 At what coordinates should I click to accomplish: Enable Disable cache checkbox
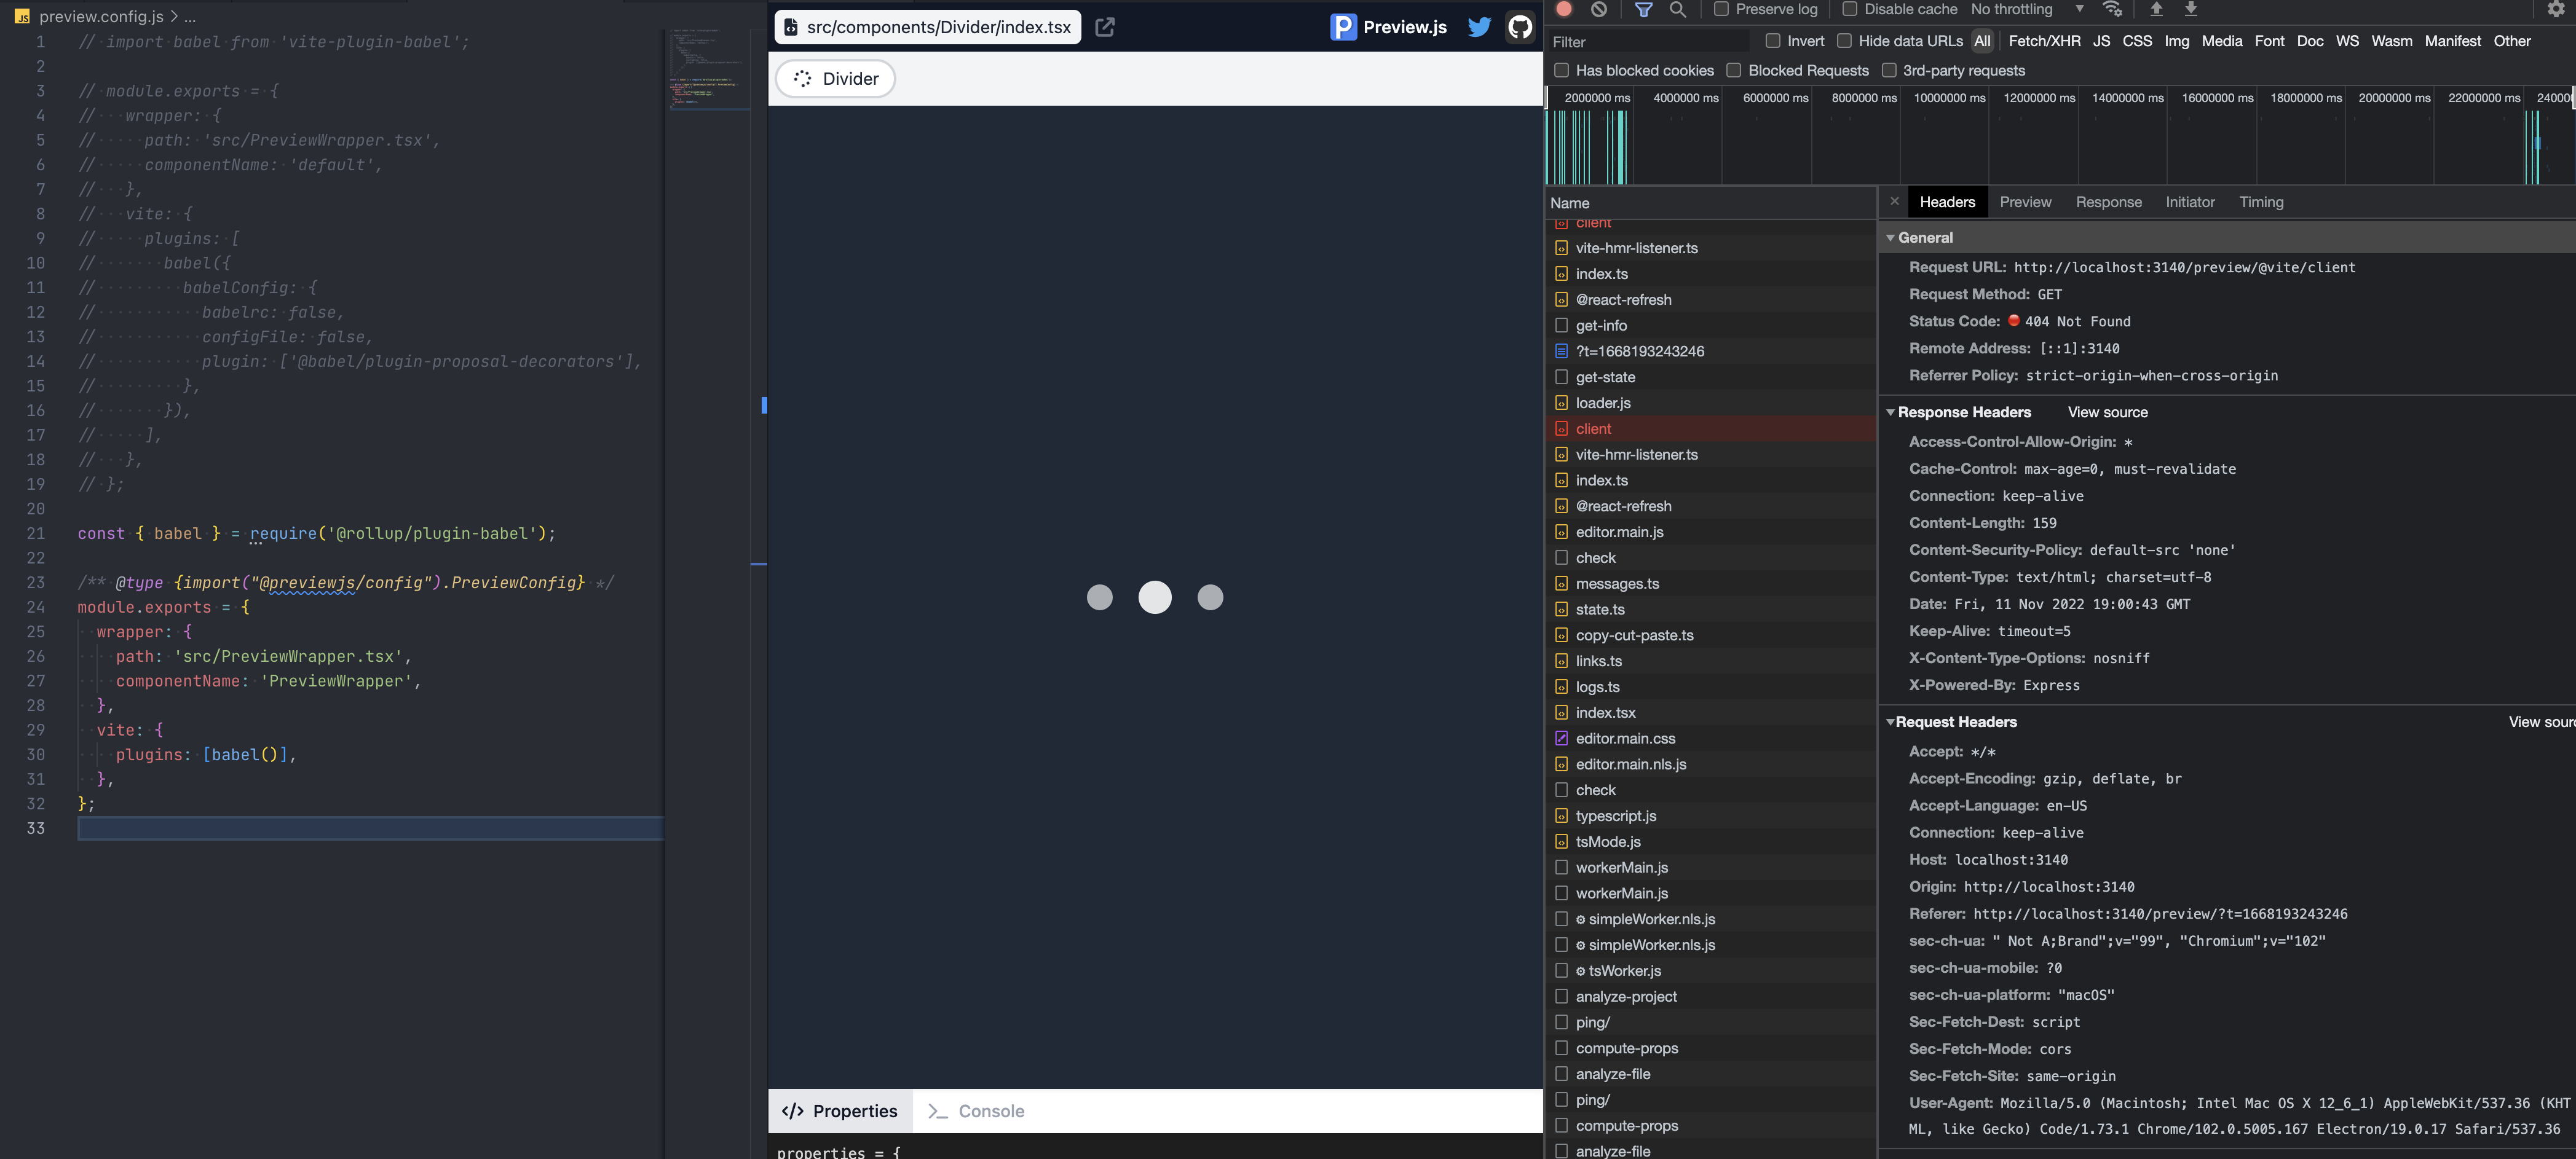point(1850,9)
